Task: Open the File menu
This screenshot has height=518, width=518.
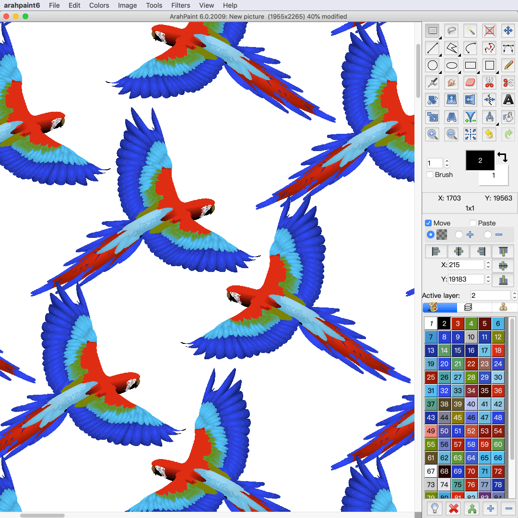Action: coord(54,5)
